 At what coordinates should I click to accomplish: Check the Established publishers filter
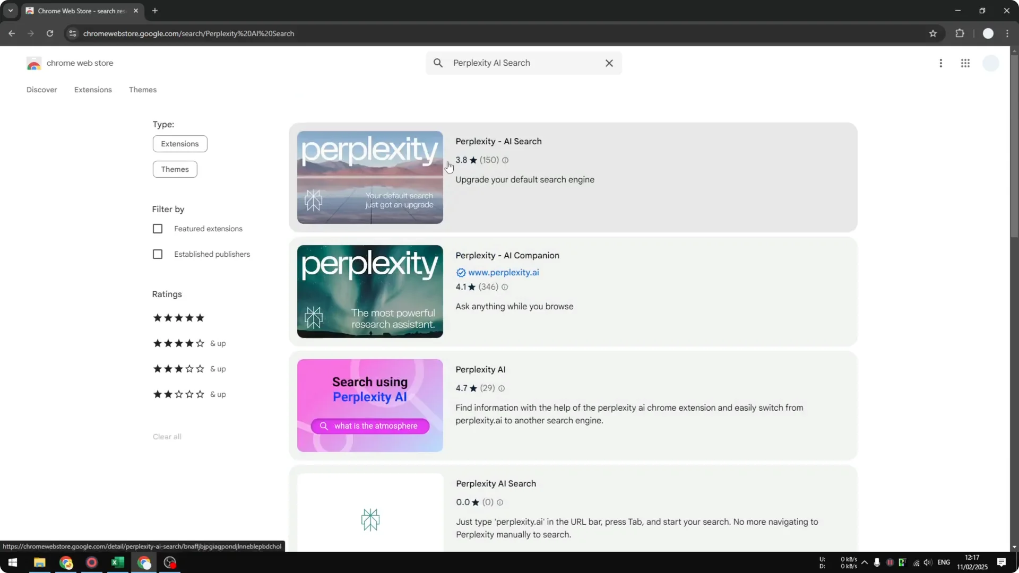pyautogui.click(x=157, y=254)
